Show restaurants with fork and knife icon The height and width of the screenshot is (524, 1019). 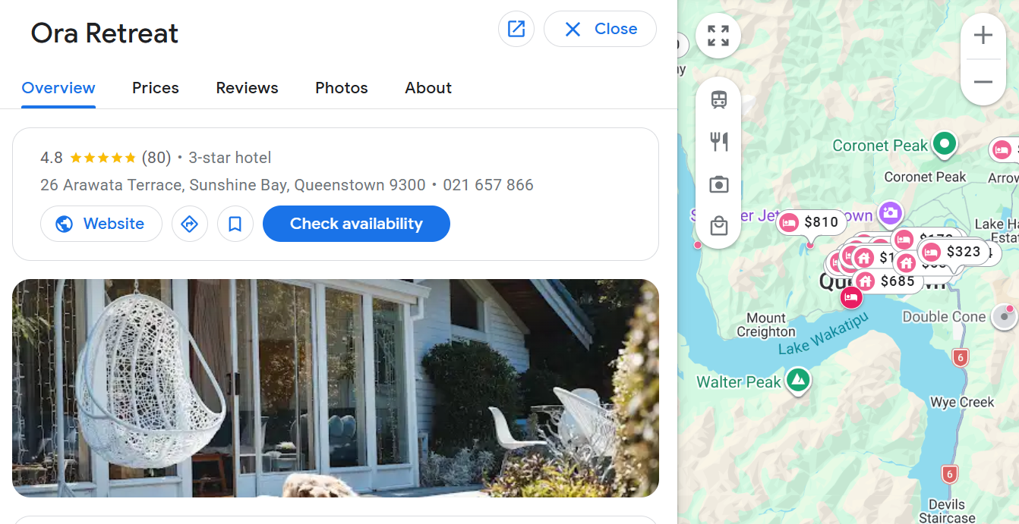click(x=719, y=141)
